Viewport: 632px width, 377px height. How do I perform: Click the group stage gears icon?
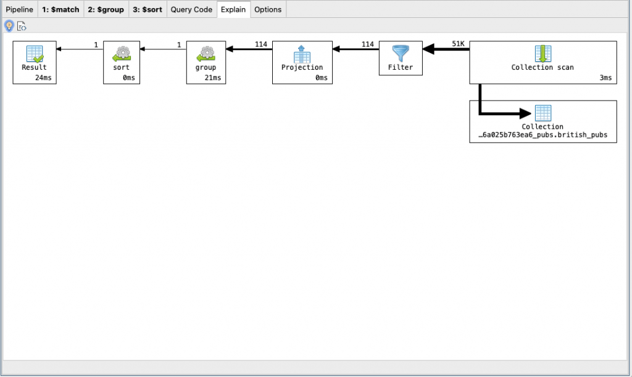206,54
